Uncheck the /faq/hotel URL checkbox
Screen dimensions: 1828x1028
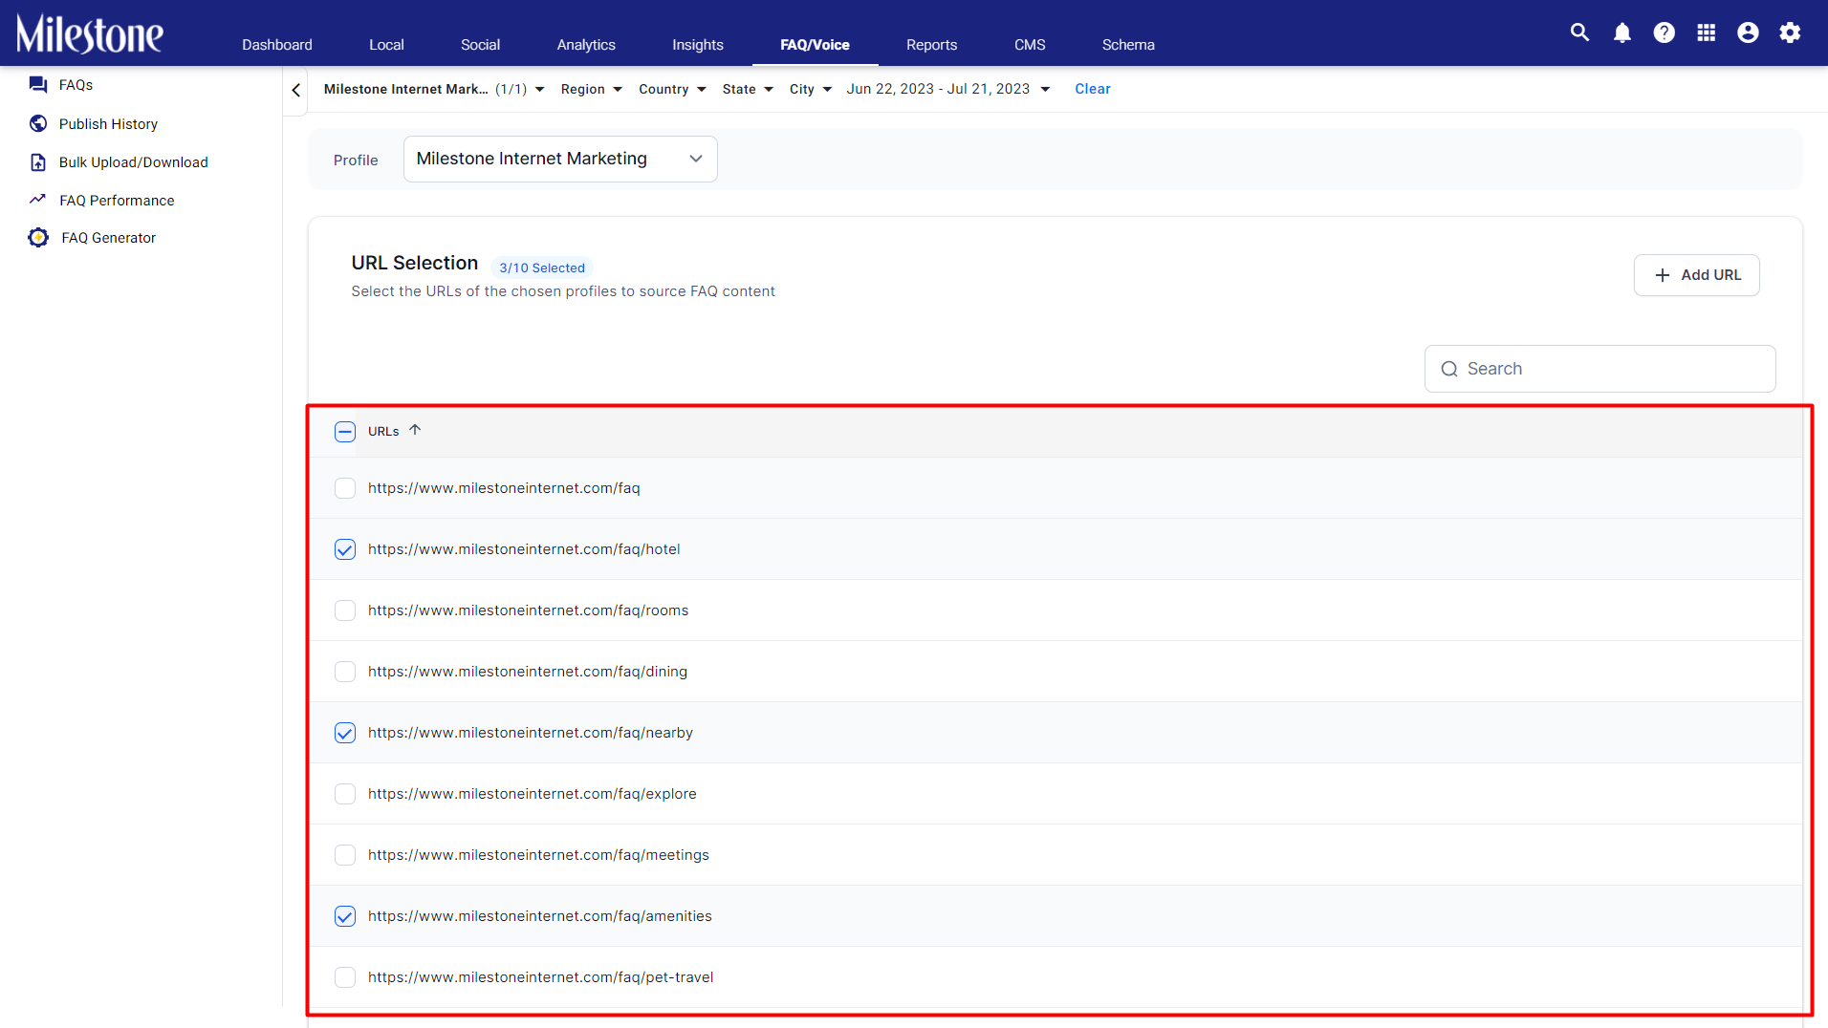click(x=345, y=549)
